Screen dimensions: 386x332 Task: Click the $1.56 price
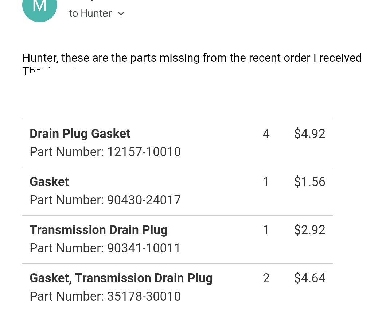pos(310,182)
